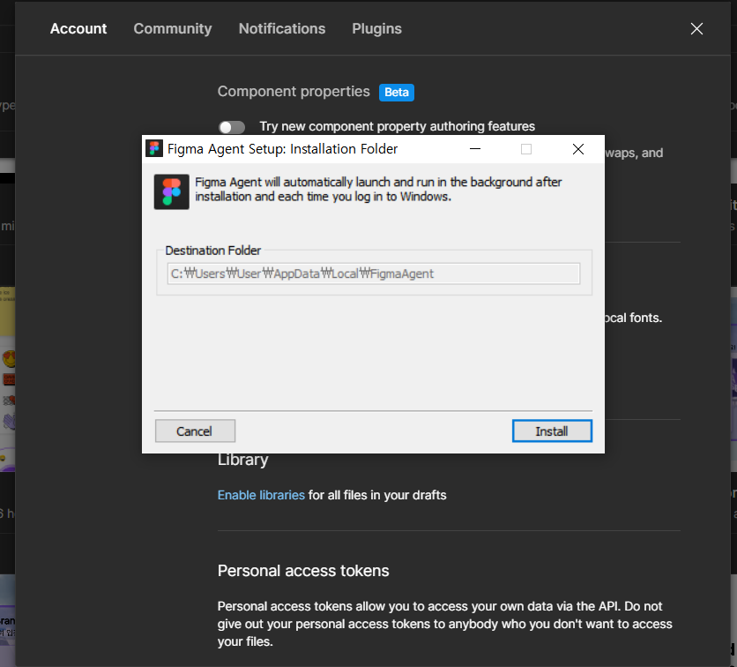Switch to the Account tab
Viewport: 737px width, 667px height.
[78, 29]
